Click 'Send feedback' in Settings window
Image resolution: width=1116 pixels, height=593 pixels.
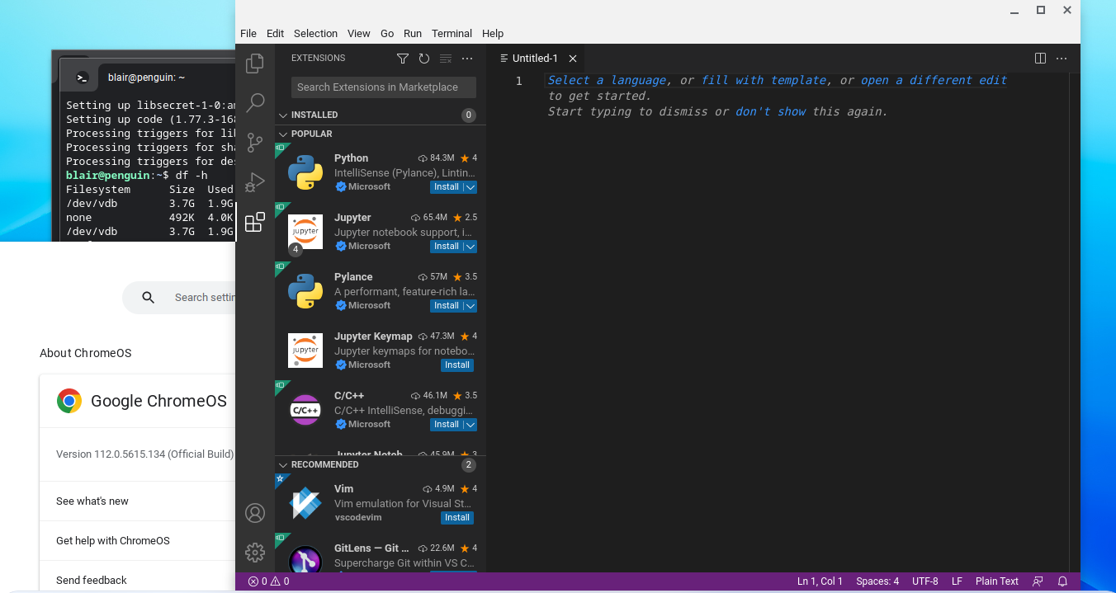point(92,581)
